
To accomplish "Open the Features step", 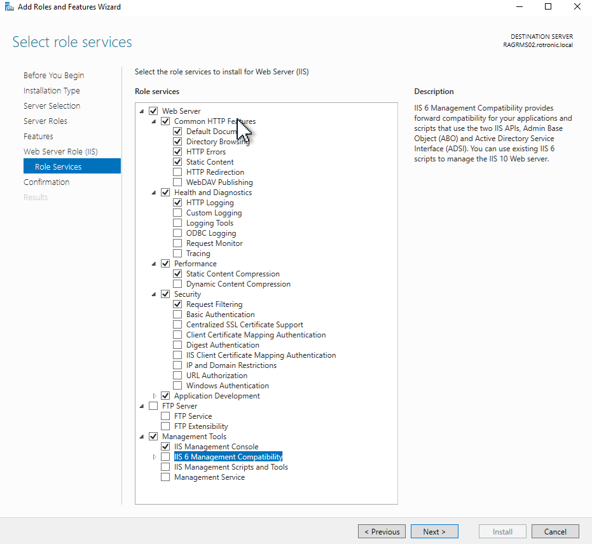I will click(x=38, y=136).
